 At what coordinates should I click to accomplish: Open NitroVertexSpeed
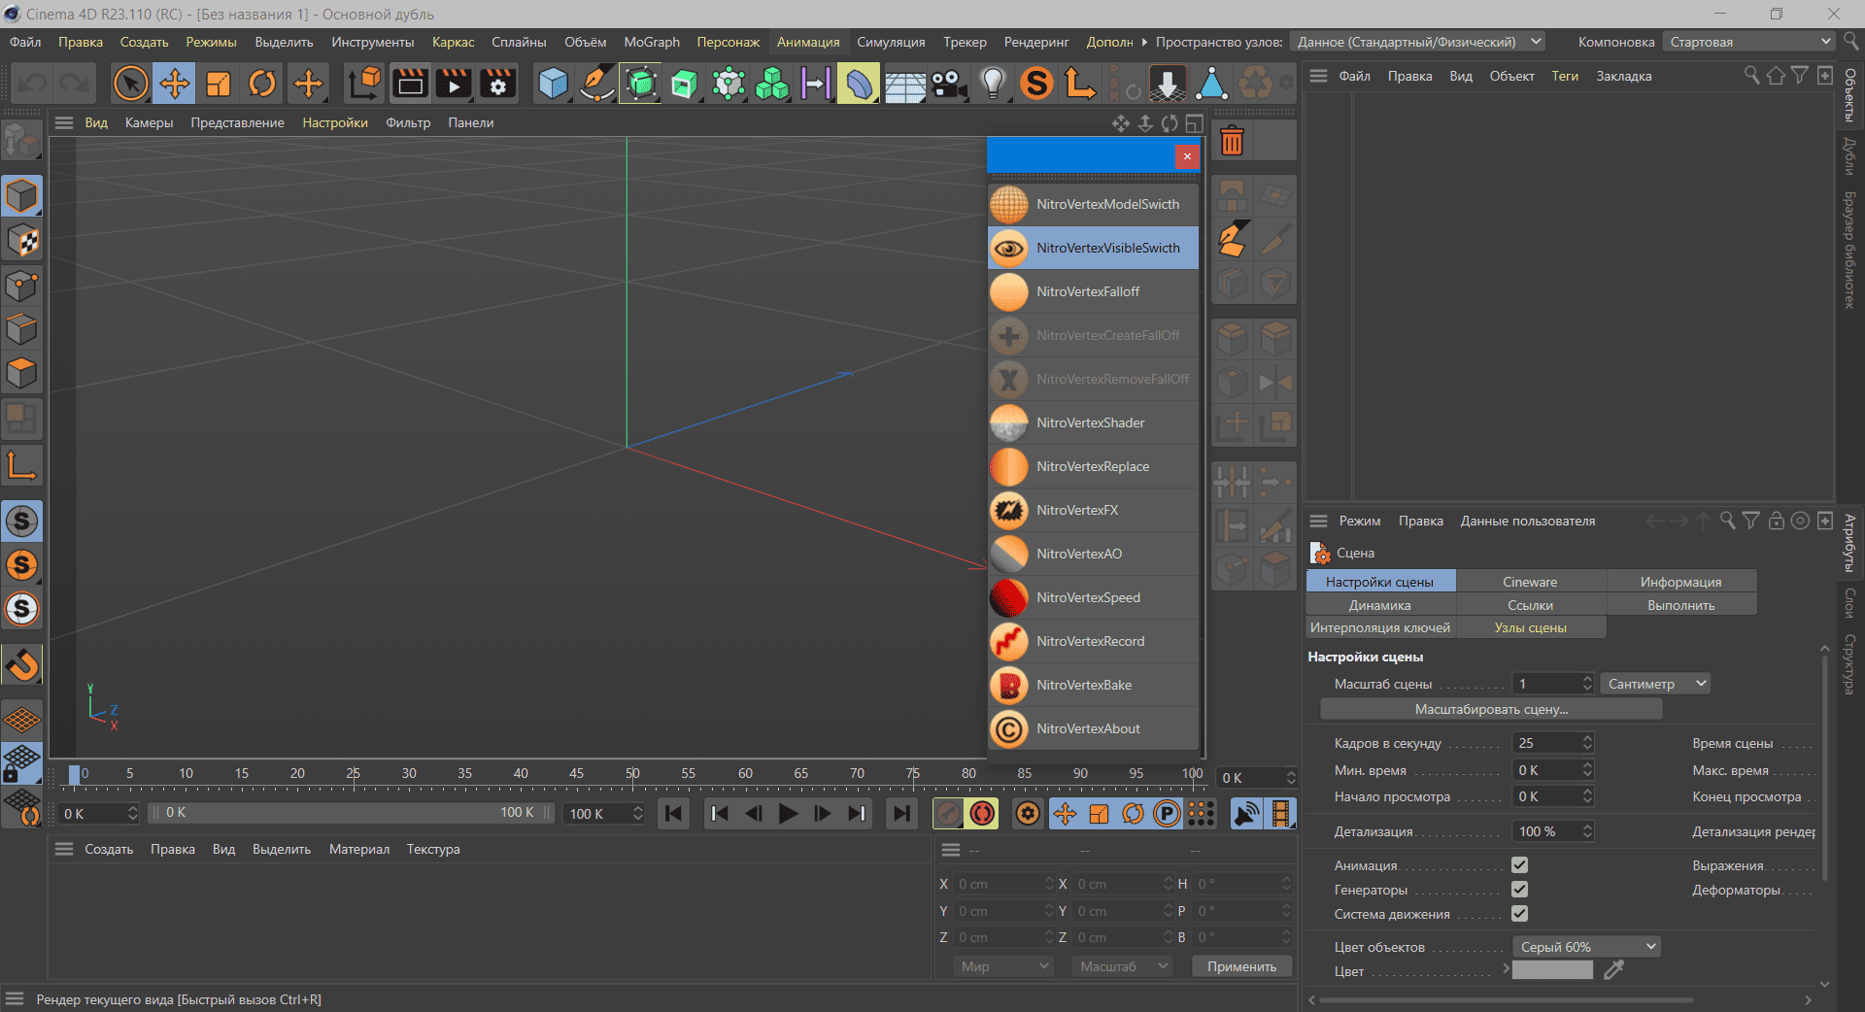tap(1094, 597)
